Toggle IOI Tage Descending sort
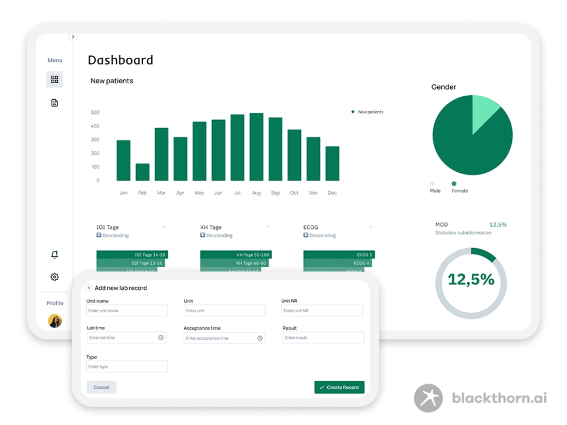 click(x=112, y=235)
